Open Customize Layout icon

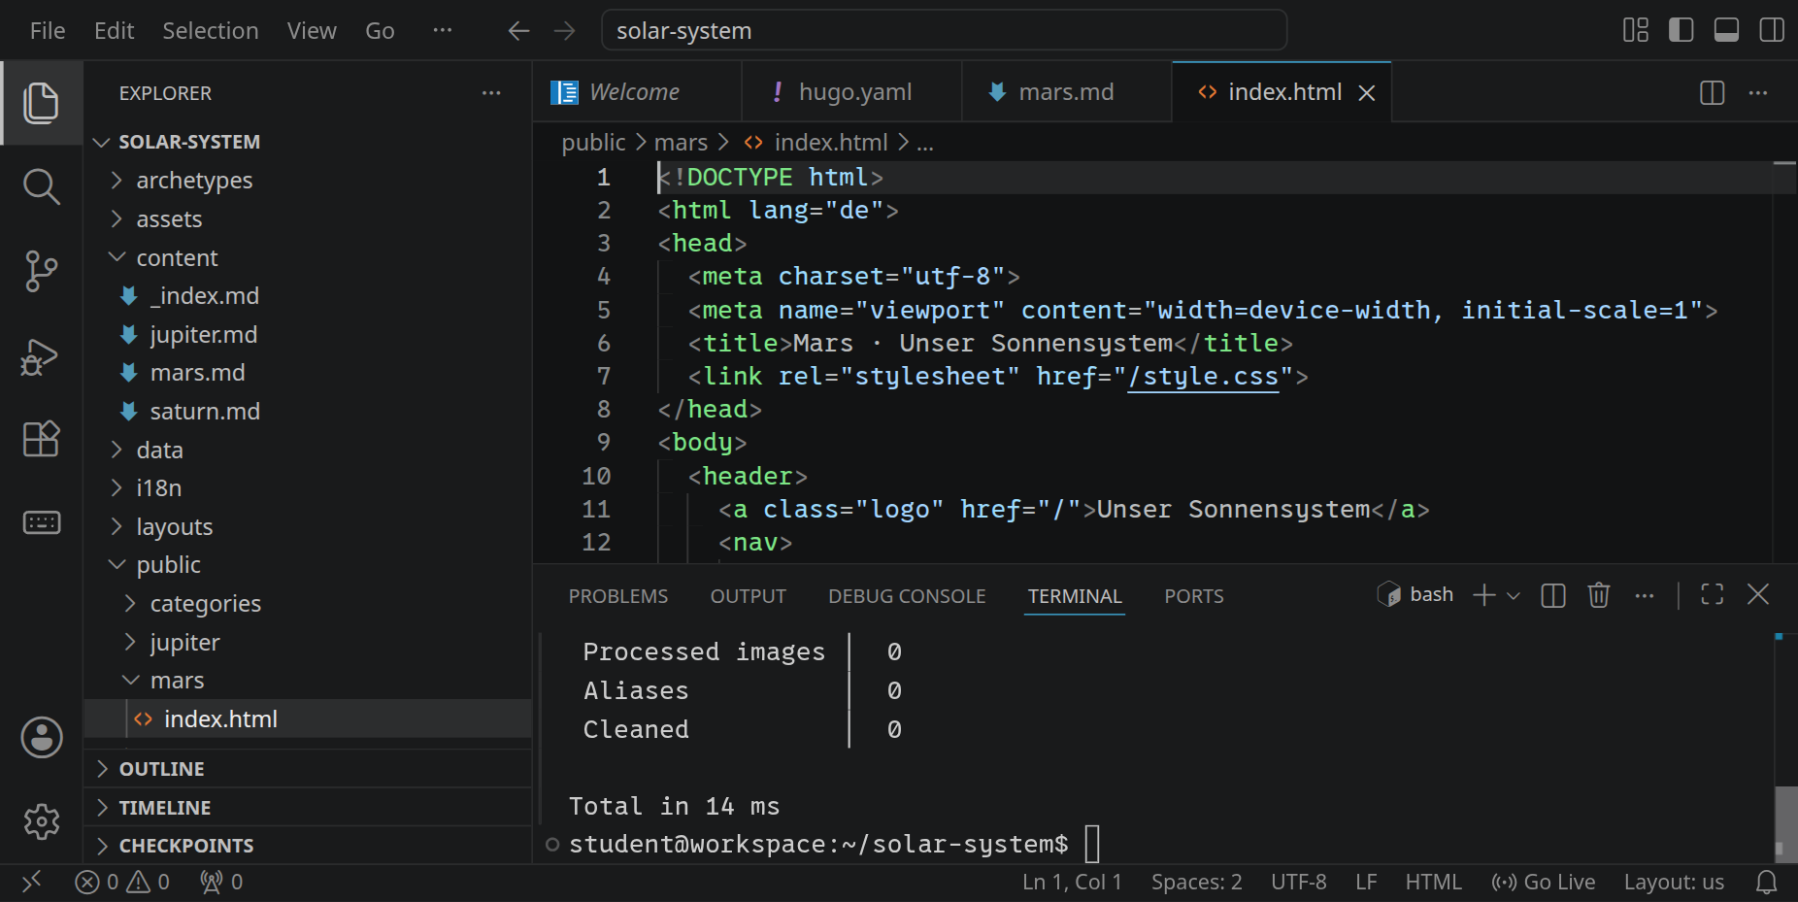tap(1636, 30)
